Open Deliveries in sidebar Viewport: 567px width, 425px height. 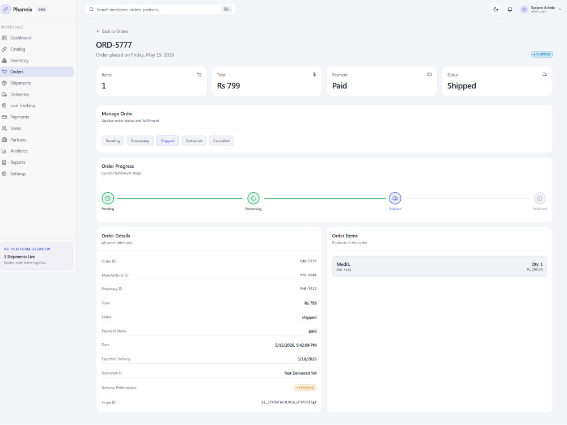coord(36,95)
